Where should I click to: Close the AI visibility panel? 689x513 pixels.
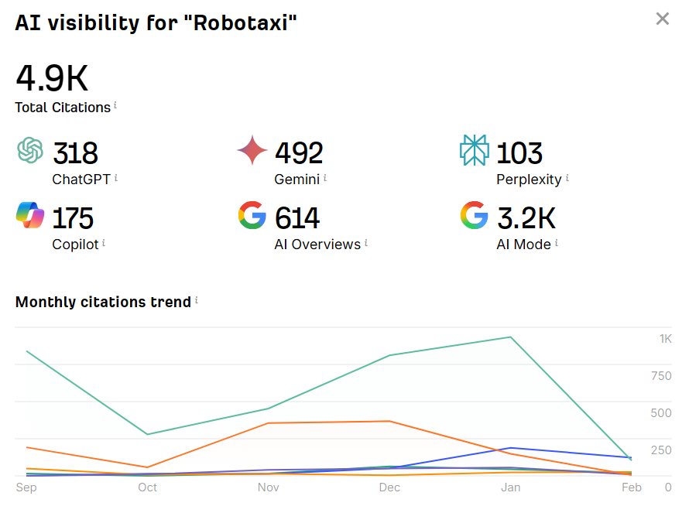[663, 19]
